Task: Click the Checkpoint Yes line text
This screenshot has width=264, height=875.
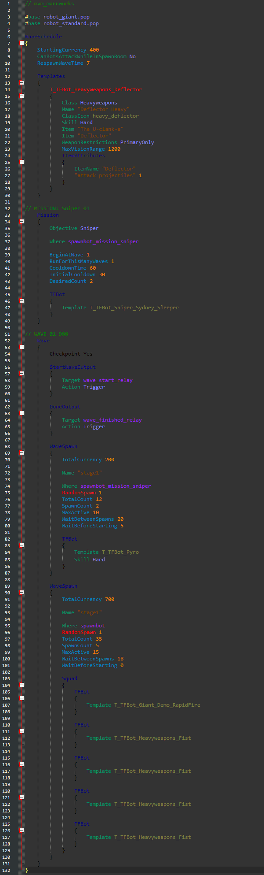Action: coord(71,354)
